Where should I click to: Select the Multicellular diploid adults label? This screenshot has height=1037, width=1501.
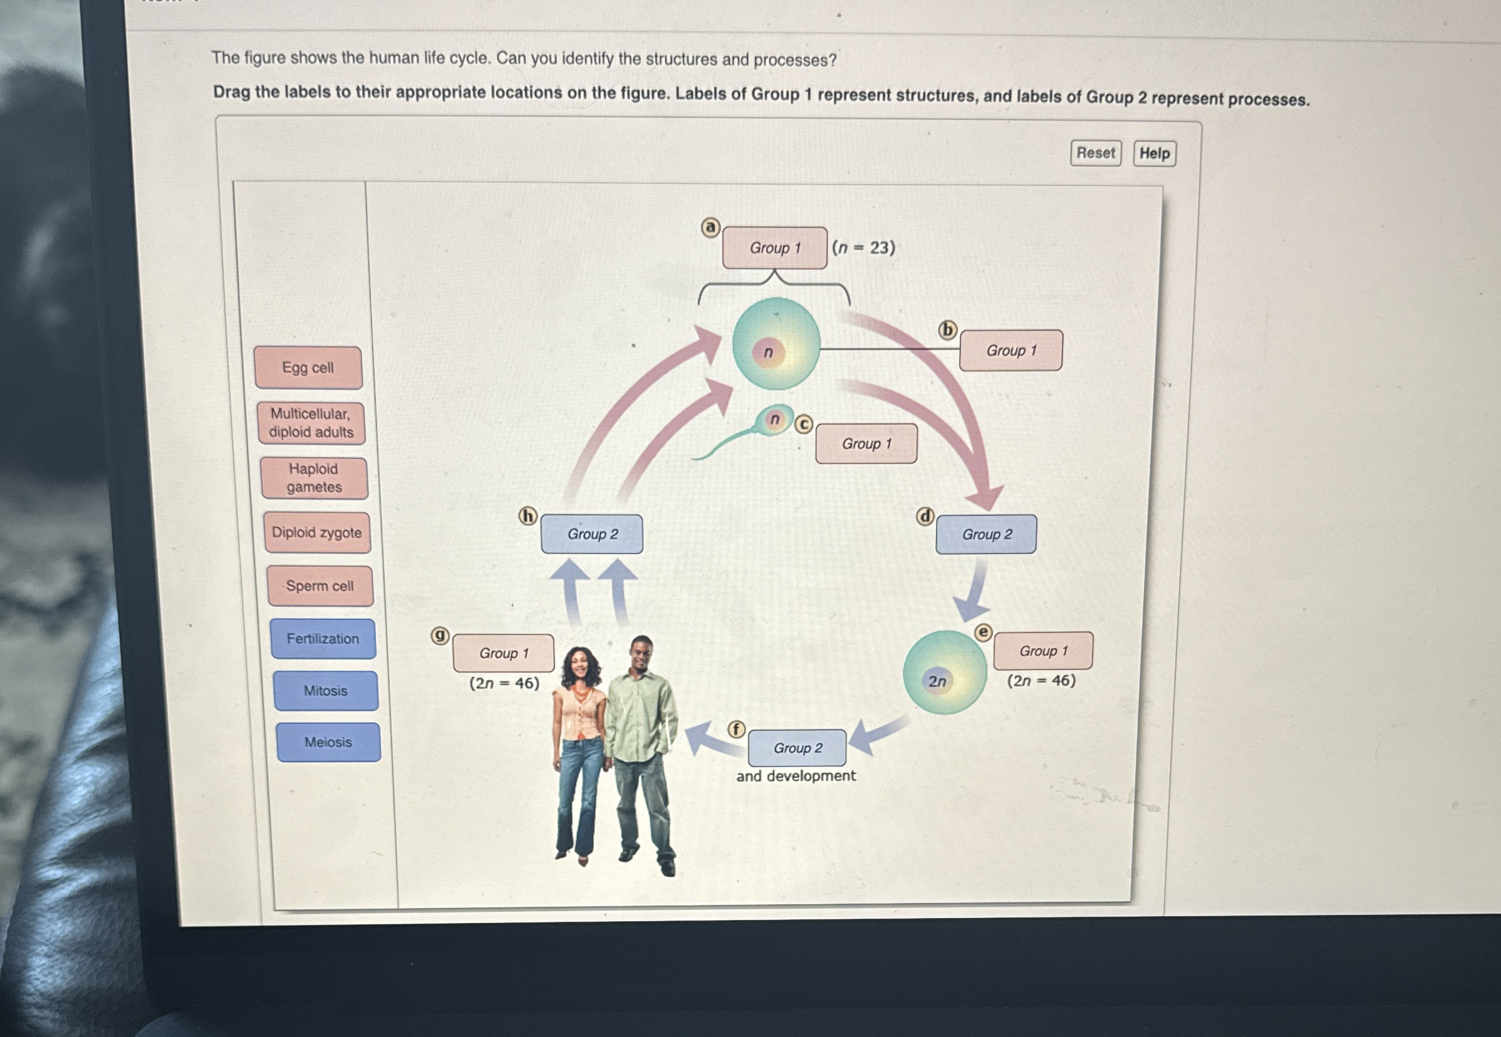click(x=311, y=423)
